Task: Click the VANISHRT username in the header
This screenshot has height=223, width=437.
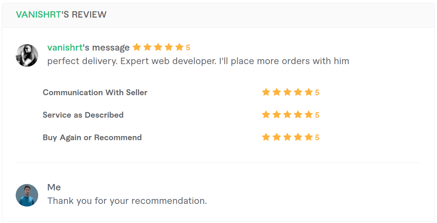Action: pos(38,15)
